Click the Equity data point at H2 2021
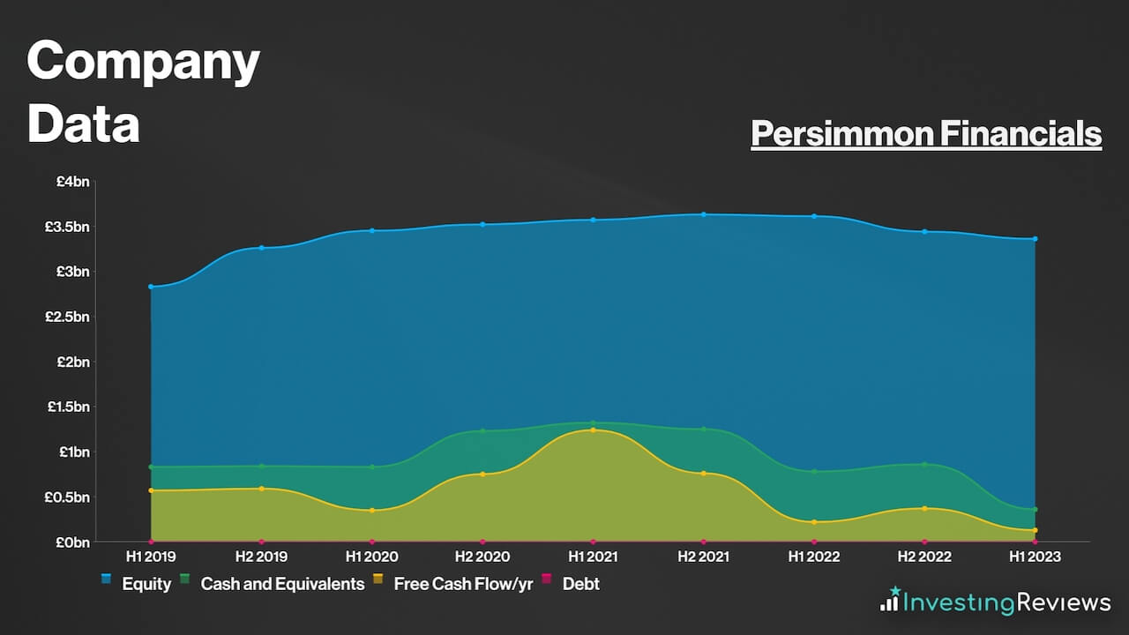The image size is (1129, 635). pos(703,214)
